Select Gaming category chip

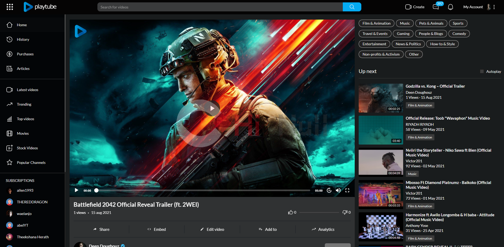(403, 34)
